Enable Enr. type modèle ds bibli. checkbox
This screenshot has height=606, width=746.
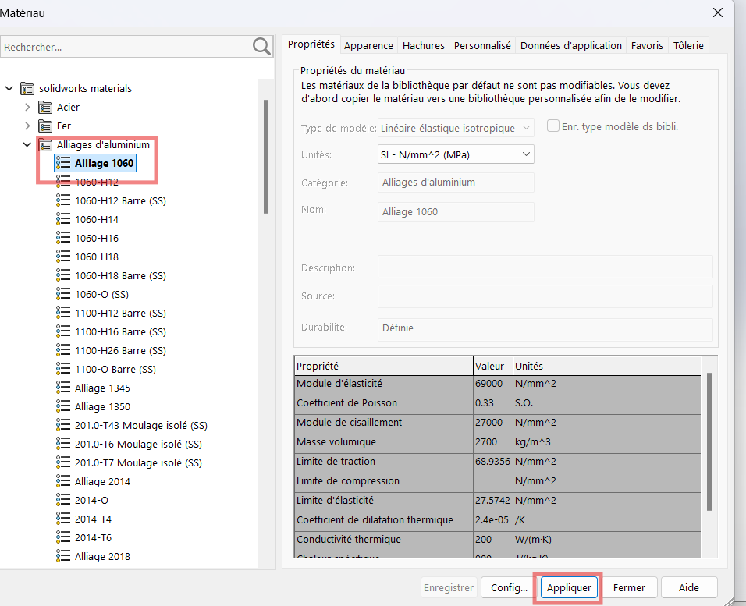coord(552,126)
